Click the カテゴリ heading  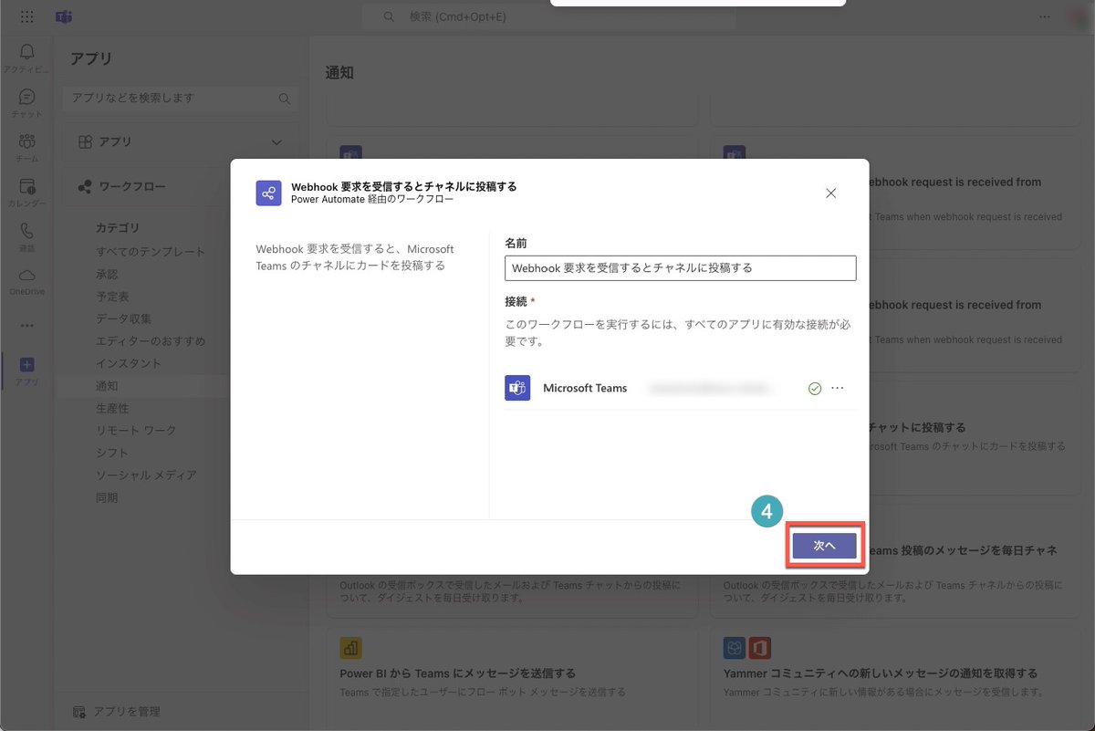118,228
